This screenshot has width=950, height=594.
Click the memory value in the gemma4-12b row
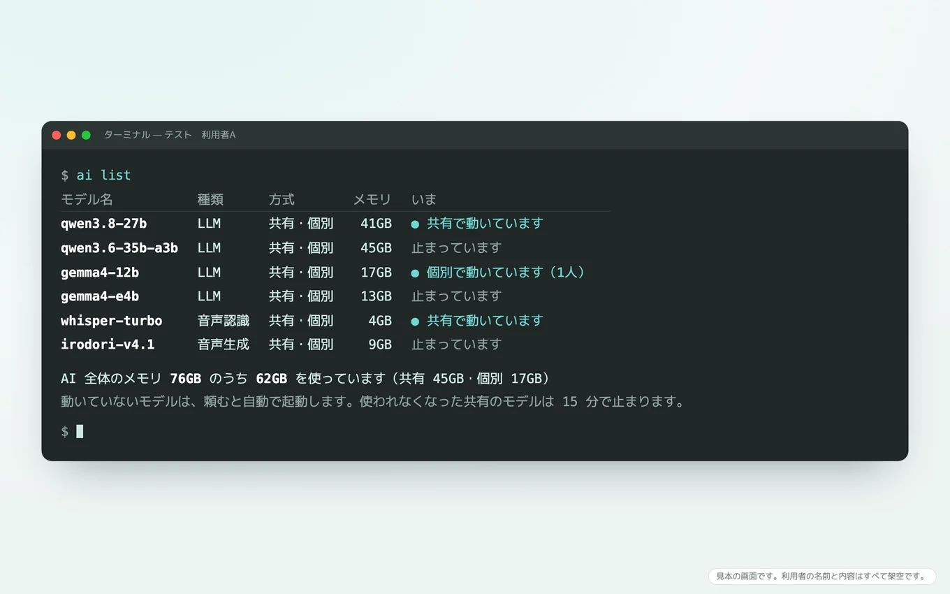376,273
